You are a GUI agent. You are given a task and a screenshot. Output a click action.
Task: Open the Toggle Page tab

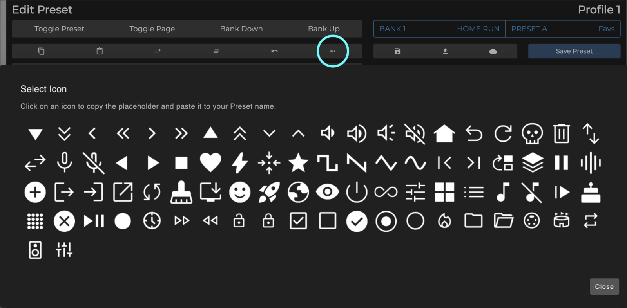tap(152, 29)
